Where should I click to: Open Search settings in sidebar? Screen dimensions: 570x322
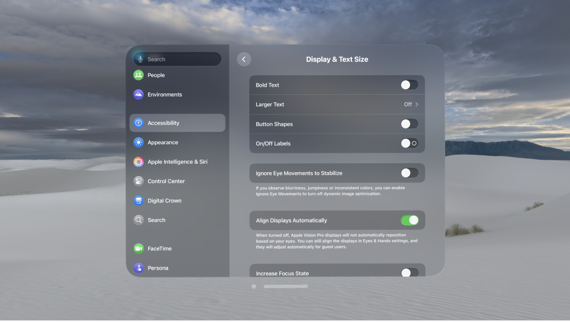[178, 220]
